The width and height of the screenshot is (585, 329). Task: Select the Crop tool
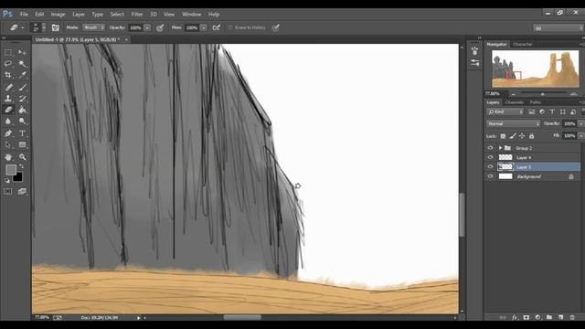coord(8,75)
